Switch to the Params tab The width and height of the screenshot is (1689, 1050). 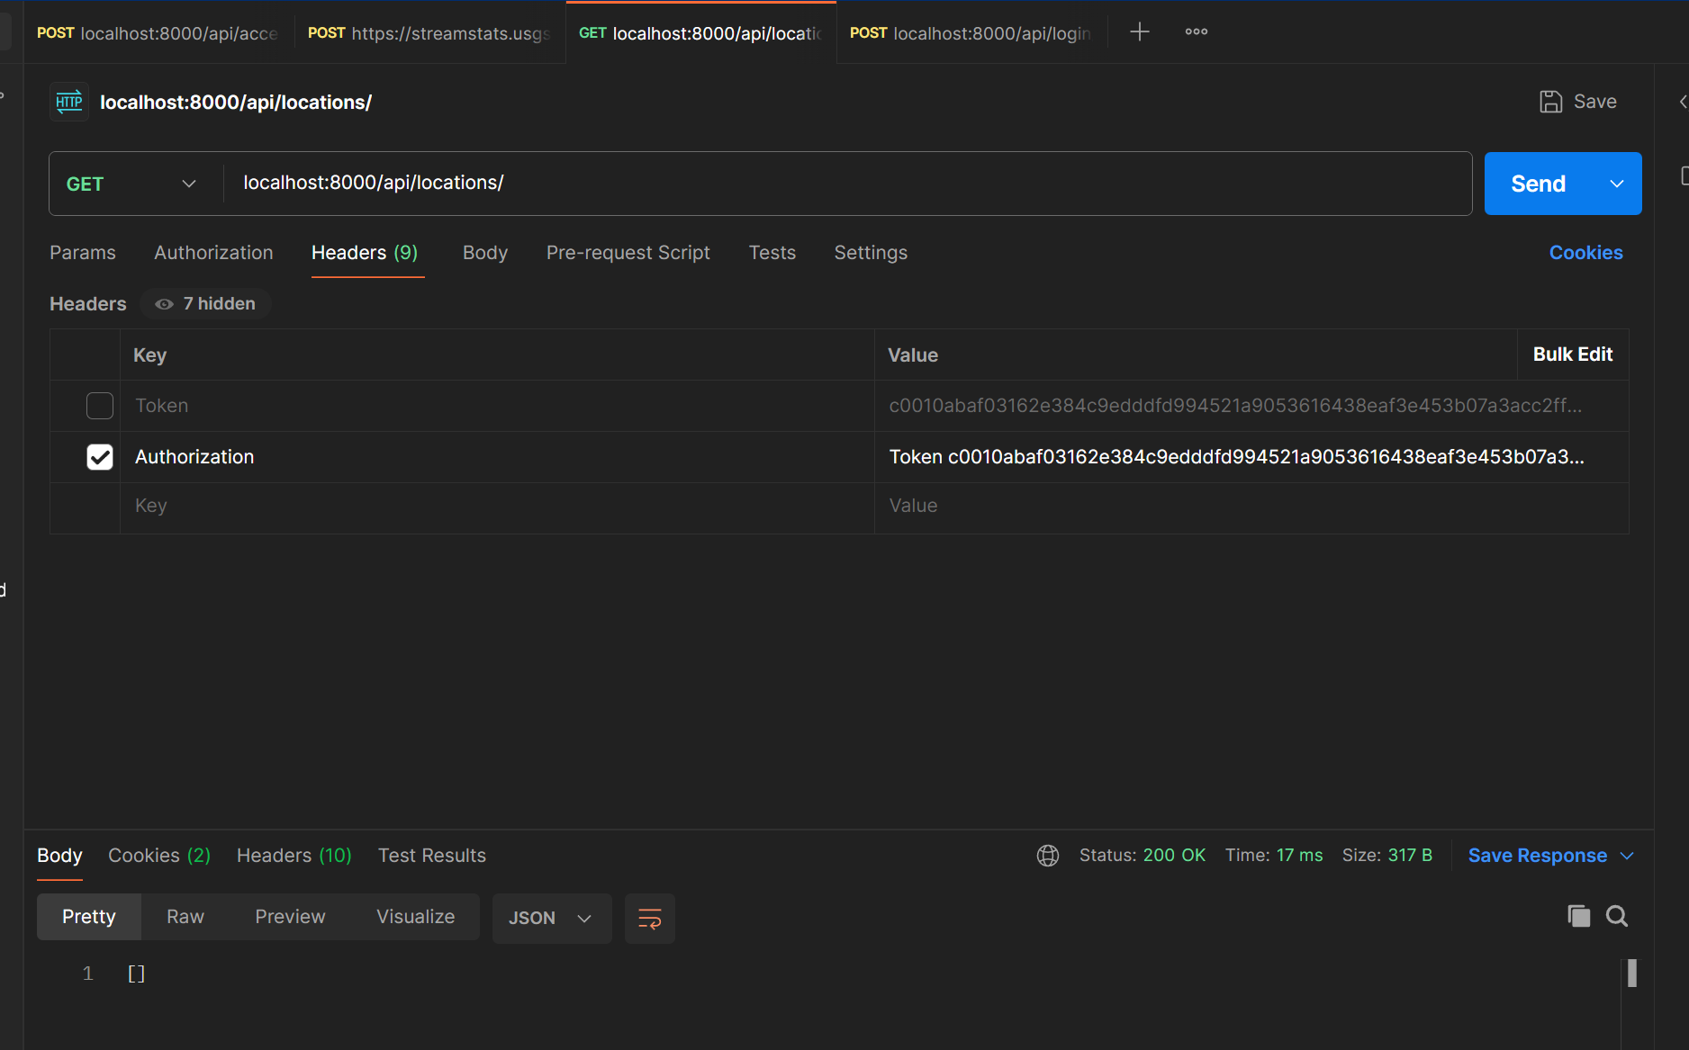[83, 253]
